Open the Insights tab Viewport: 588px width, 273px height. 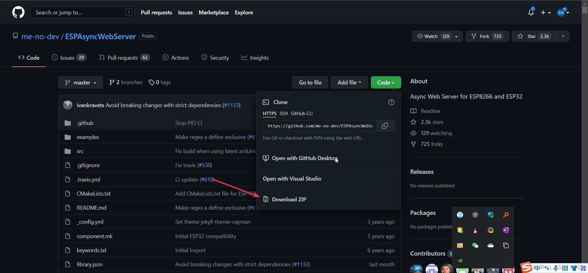(x=255, y=58)
